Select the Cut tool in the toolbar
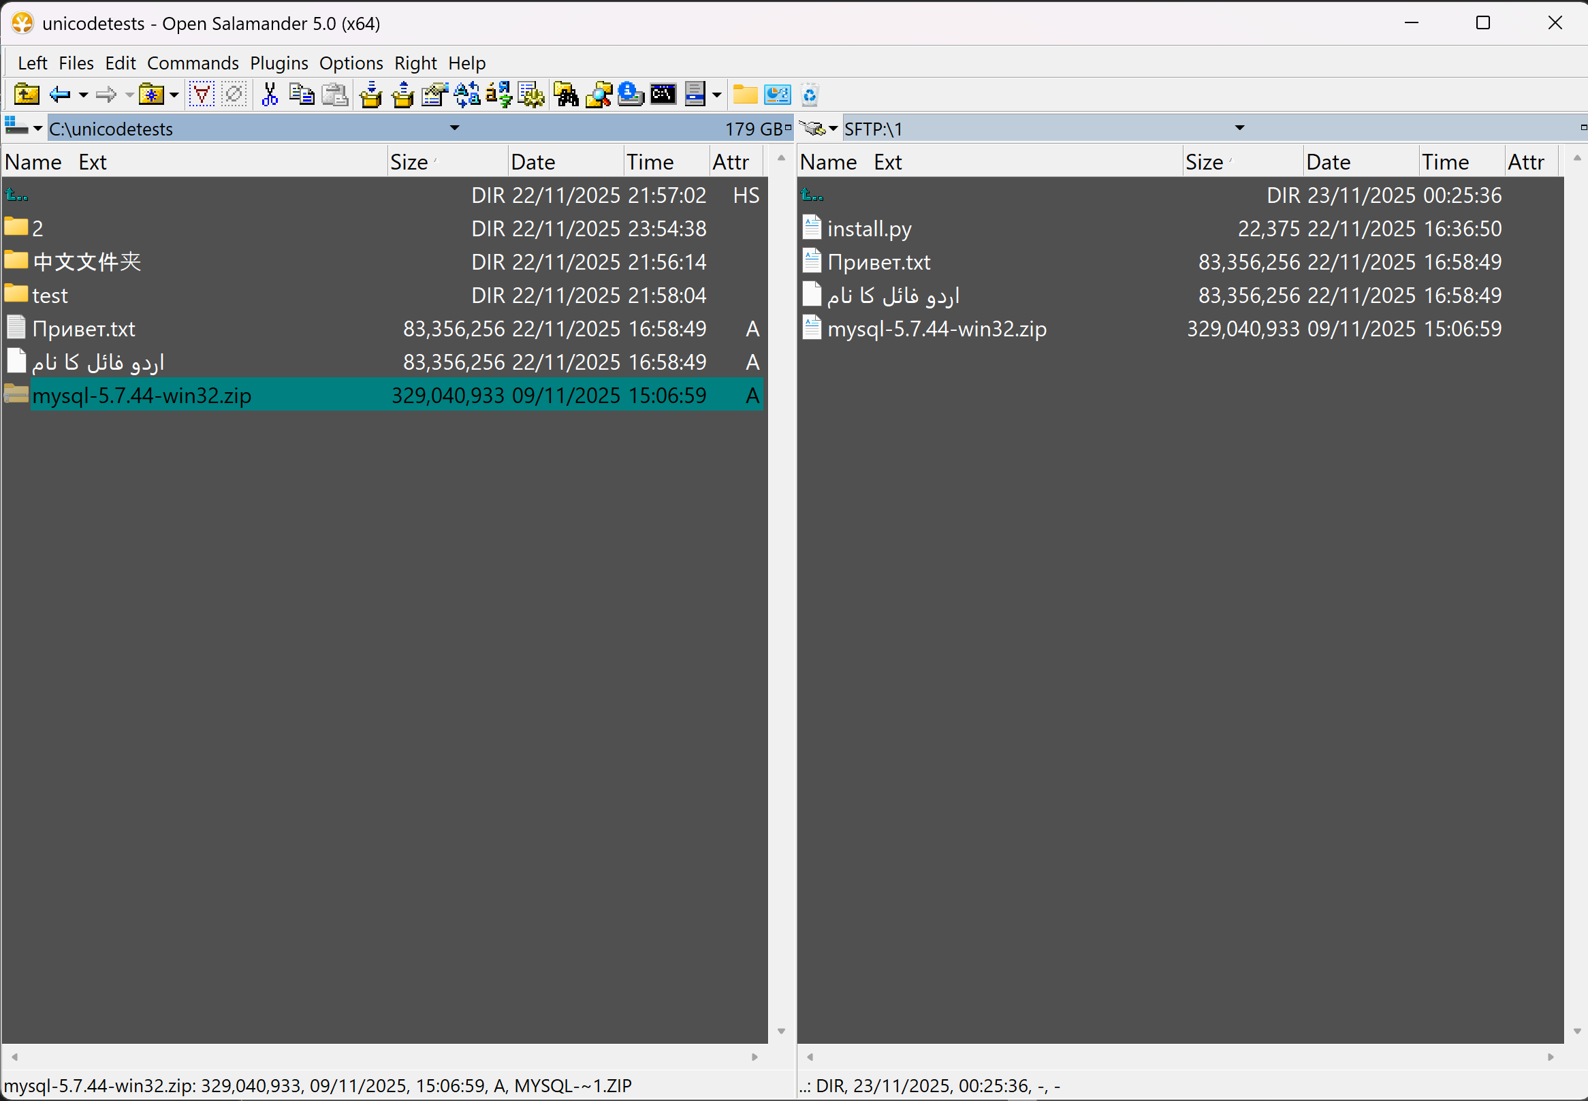1588x1101 pixels. click(x=269, y=95)
